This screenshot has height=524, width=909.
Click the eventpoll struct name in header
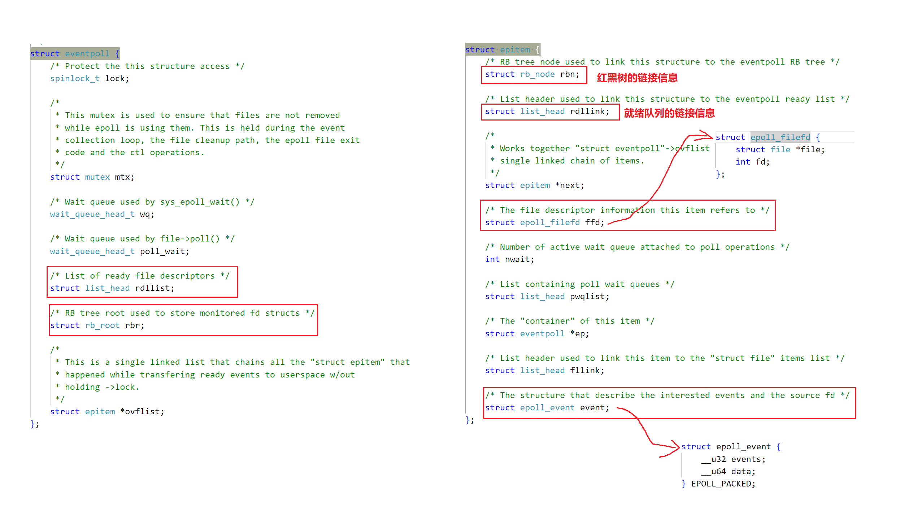coord(87,53)
